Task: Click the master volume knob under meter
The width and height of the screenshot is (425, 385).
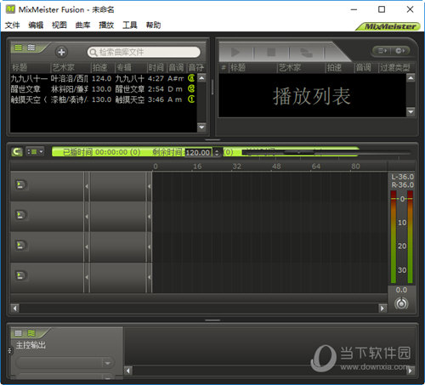Action: pos(401,303)
